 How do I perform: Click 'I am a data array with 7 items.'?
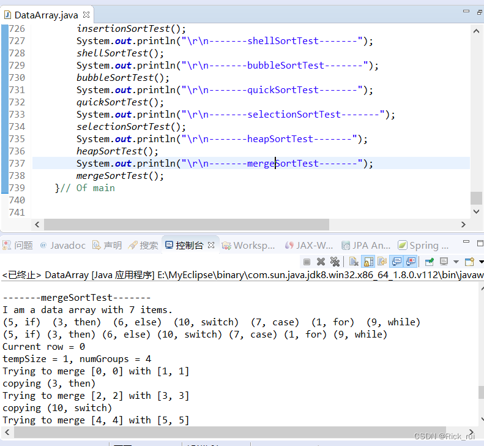[x=87, y=310]
